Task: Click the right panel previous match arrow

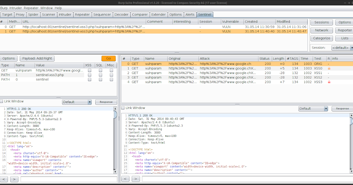Action: (125, 179)
